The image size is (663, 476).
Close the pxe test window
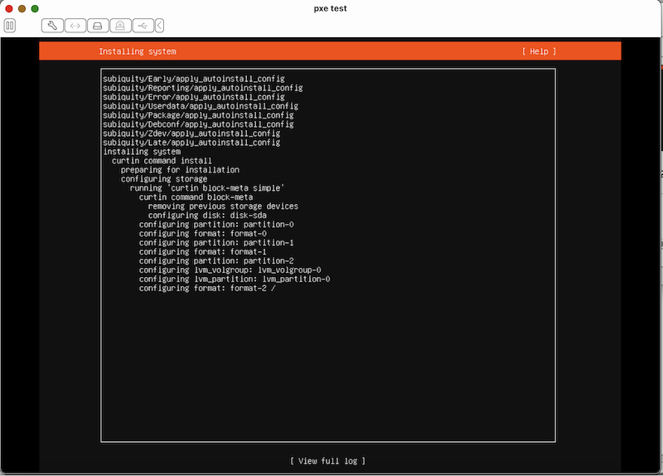(9, 8)
